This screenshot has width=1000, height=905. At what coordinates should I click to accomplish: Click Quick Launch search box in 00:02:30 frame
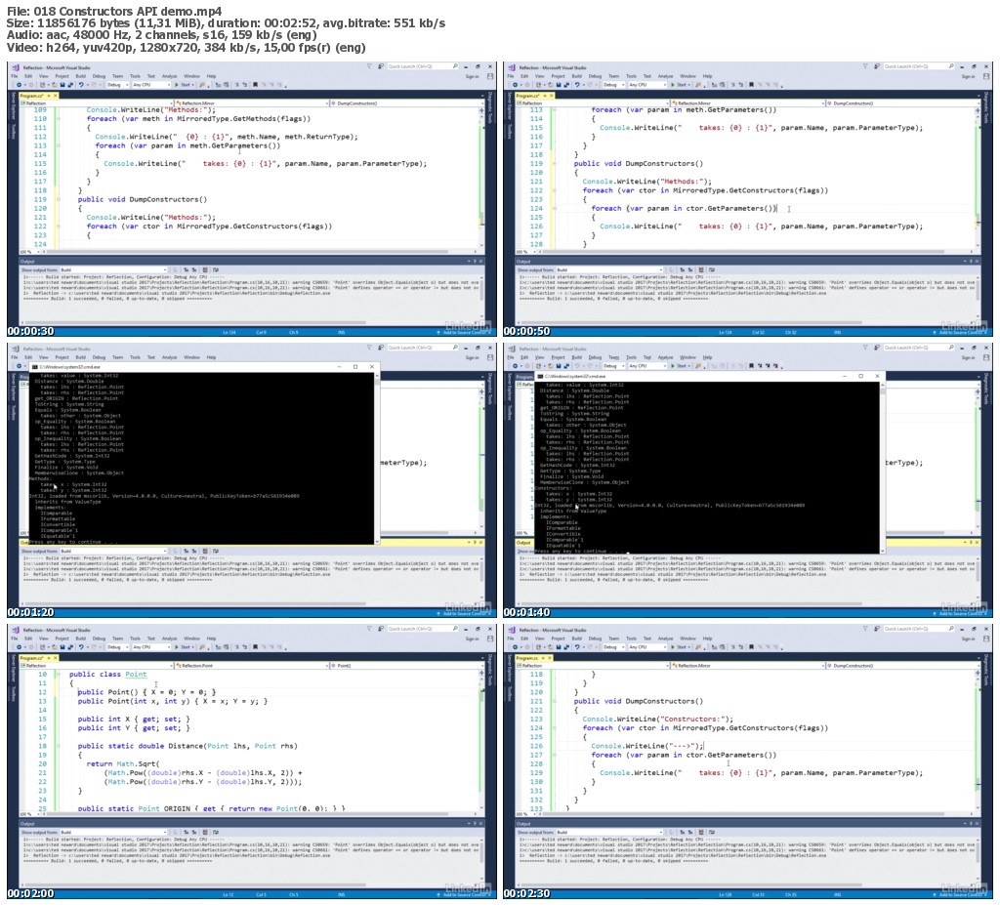(x=920, y=629)
